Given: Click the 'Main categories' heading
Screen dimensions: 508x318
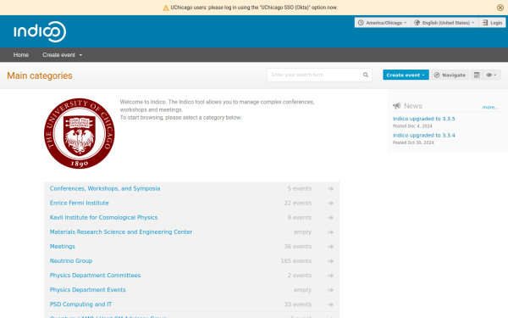Looking at the screenshot, I should pyautogui.click(x=40, y=75).
